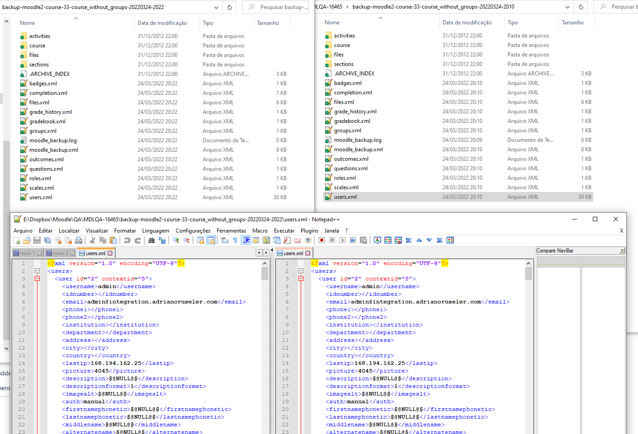Jump to last difference icon
This screenshot has height=434, width=638.
coord(440,240)
